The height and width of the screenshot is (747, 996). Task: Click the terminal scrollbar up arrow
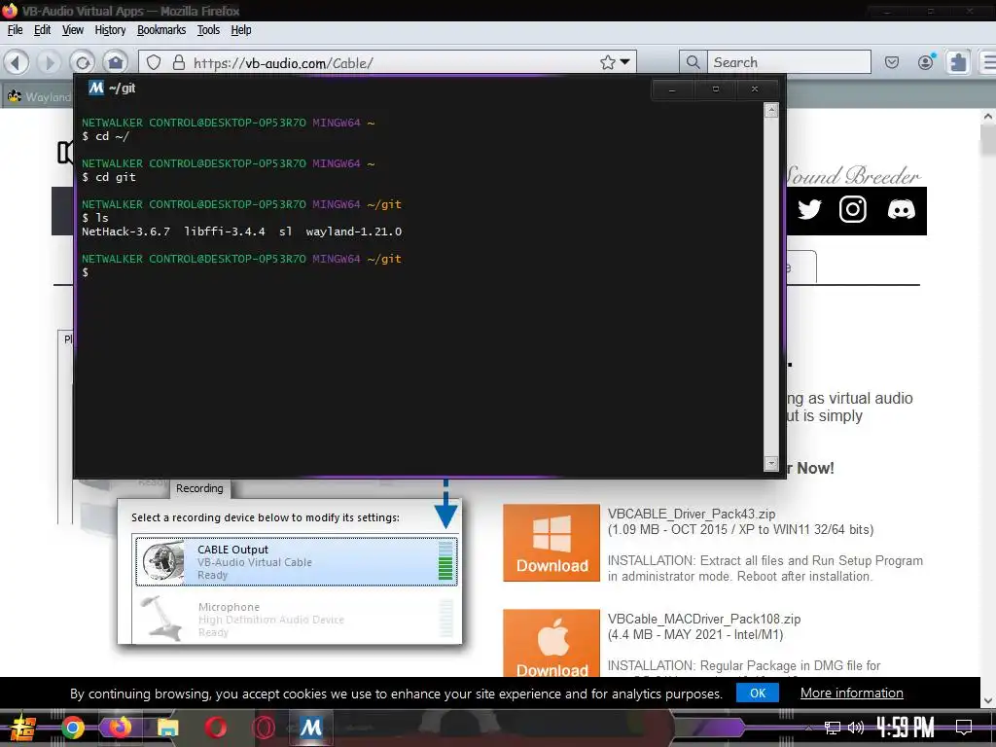coord(771,111)
